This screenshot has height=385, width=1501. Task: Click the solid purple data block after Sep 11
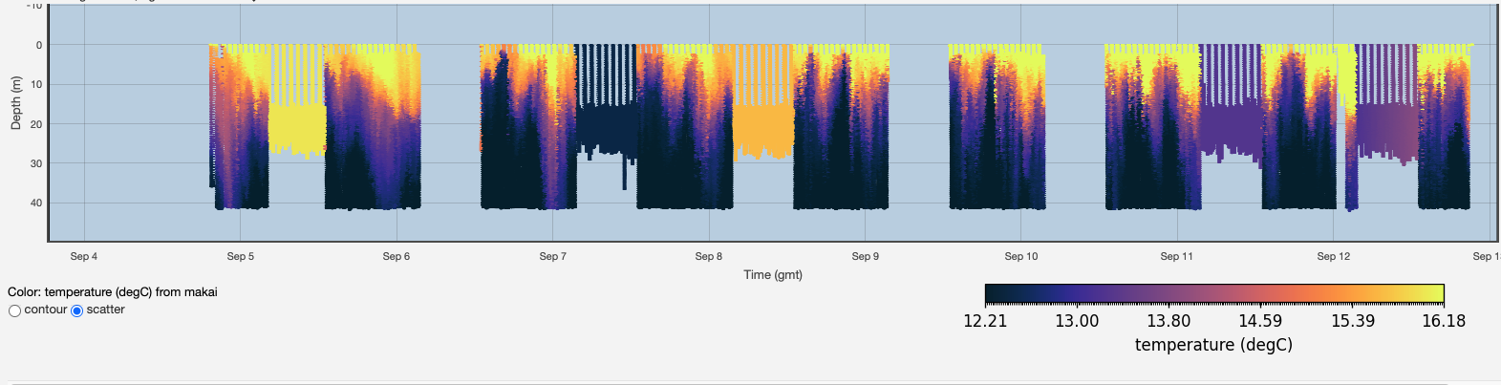coord(1230,127)
